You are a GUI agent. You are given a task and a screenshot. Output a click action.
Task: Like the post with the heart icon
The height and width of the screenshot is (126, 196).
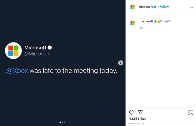coord(132,113)
